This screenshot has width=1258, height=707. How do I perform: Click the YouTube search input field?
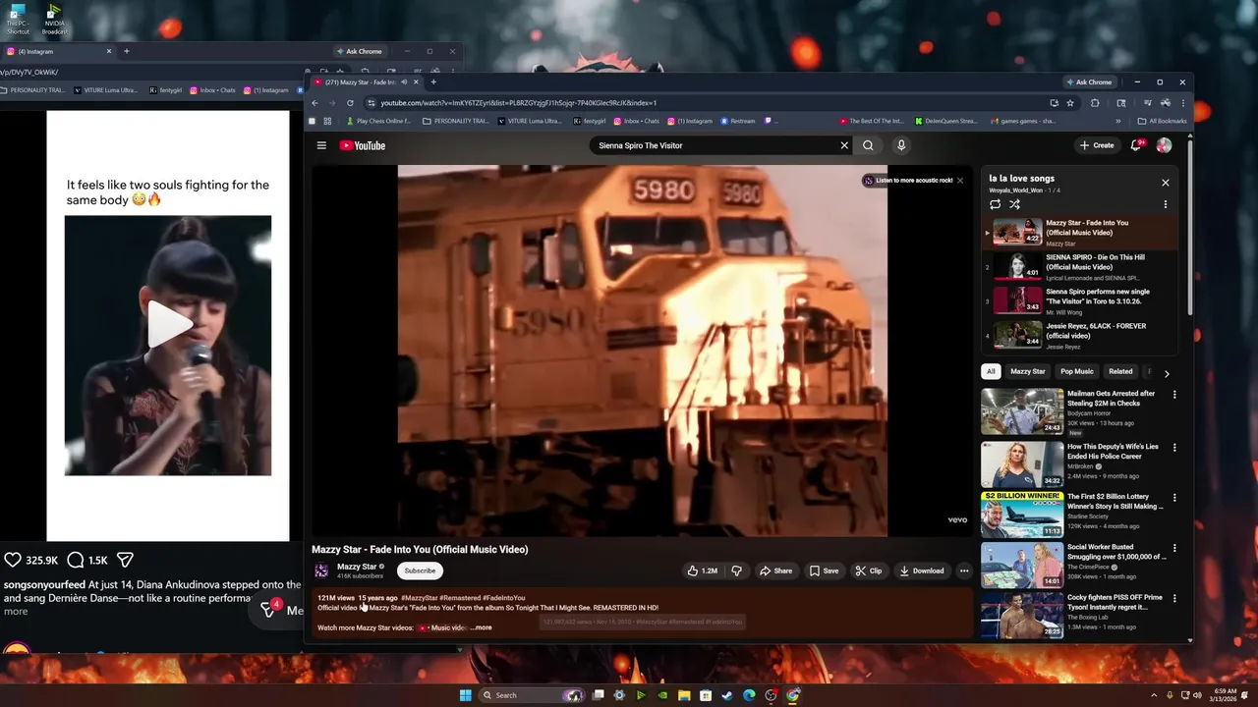click(x=715, y=145)
